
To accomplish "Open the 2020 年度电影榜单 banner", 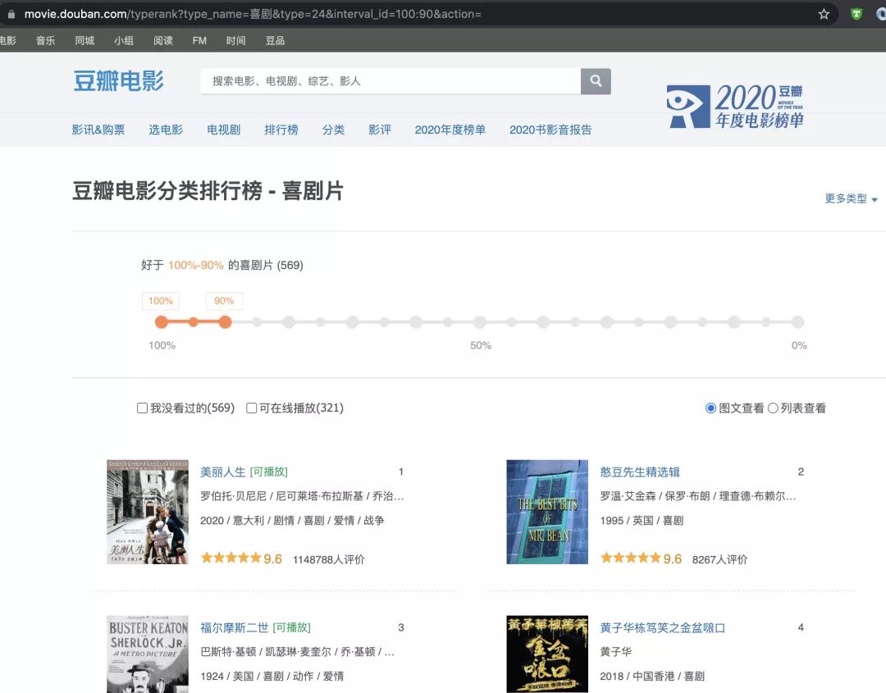I will click(x=735, y=106).
